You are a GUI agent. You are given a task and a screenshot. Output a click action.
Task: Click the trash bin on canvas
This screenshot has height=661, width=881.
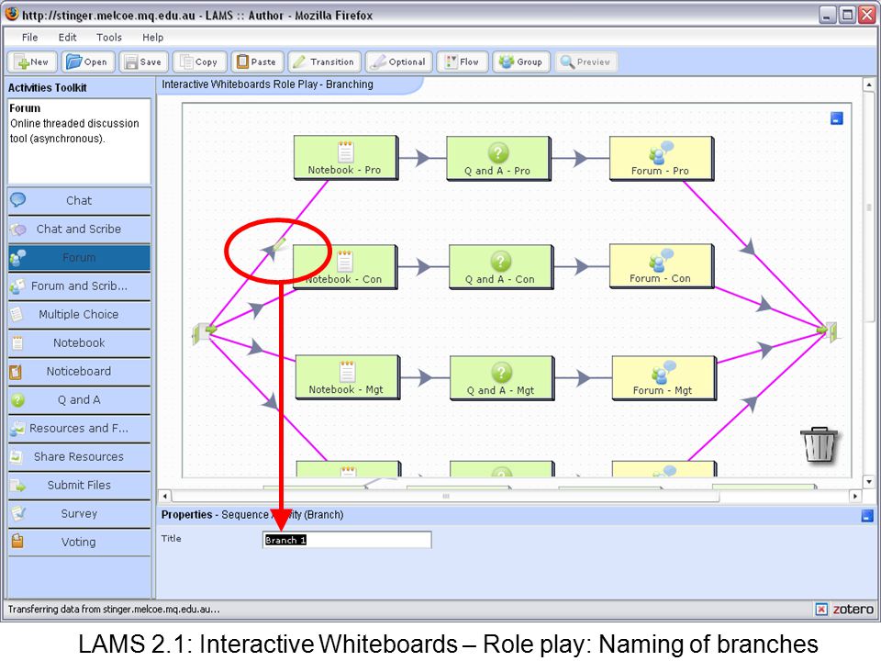click(x=820, y=444)
